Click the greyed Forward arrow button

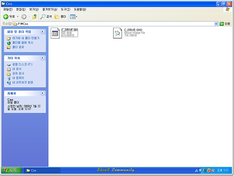coord(24,17)
